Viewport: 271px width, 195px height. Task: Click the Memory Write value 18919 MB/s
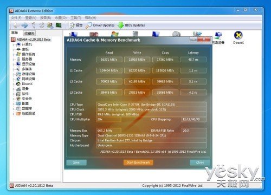[x=137, y=60]
